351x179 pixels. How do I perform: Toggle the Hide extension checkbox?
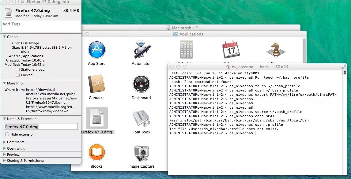click(x=7, y=134)
